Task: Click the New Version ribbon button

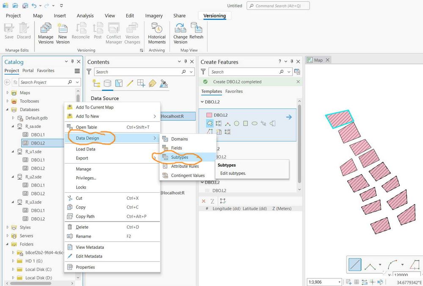Action: (63, 33)
